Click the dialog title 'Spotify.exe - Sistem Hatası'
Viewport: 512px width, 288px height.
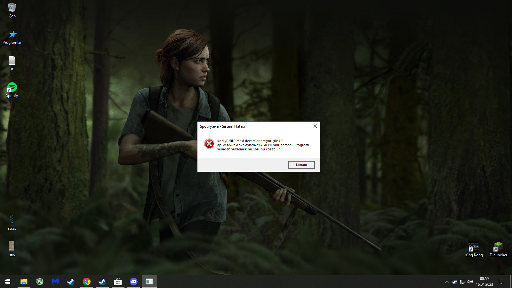click(x=222, y=126)
